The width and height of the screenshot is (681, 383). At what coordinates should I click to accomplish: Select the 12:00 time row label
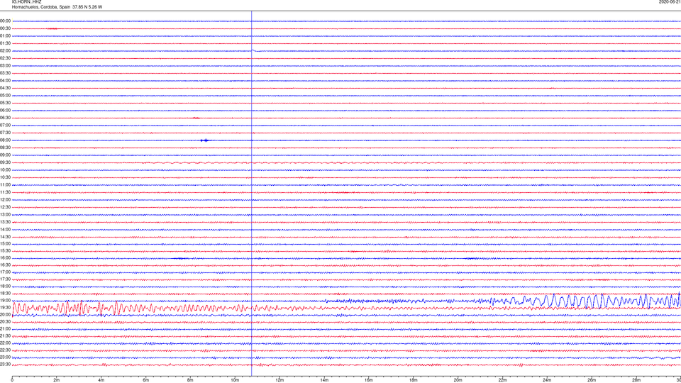(5, 200)
